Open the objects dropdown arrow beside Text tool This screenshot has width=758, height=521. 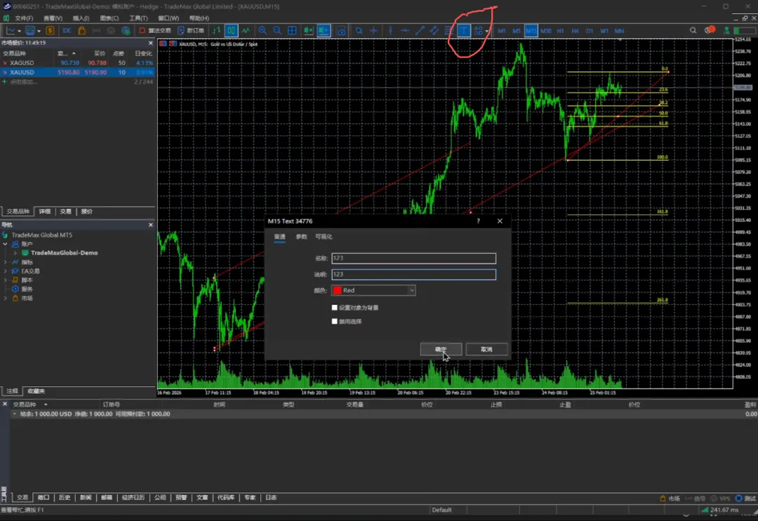[486, 31]
